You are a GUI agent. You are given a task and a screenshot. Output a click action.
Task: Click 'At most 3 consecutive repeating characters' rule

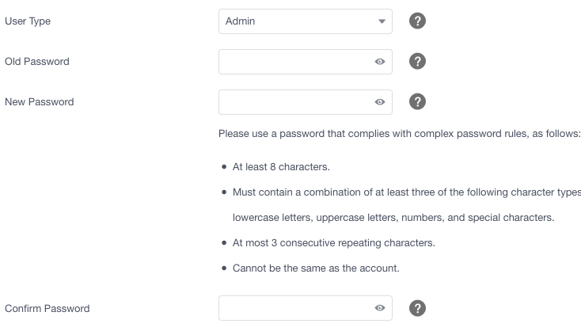pyautogui.click(x=333, y=243)
